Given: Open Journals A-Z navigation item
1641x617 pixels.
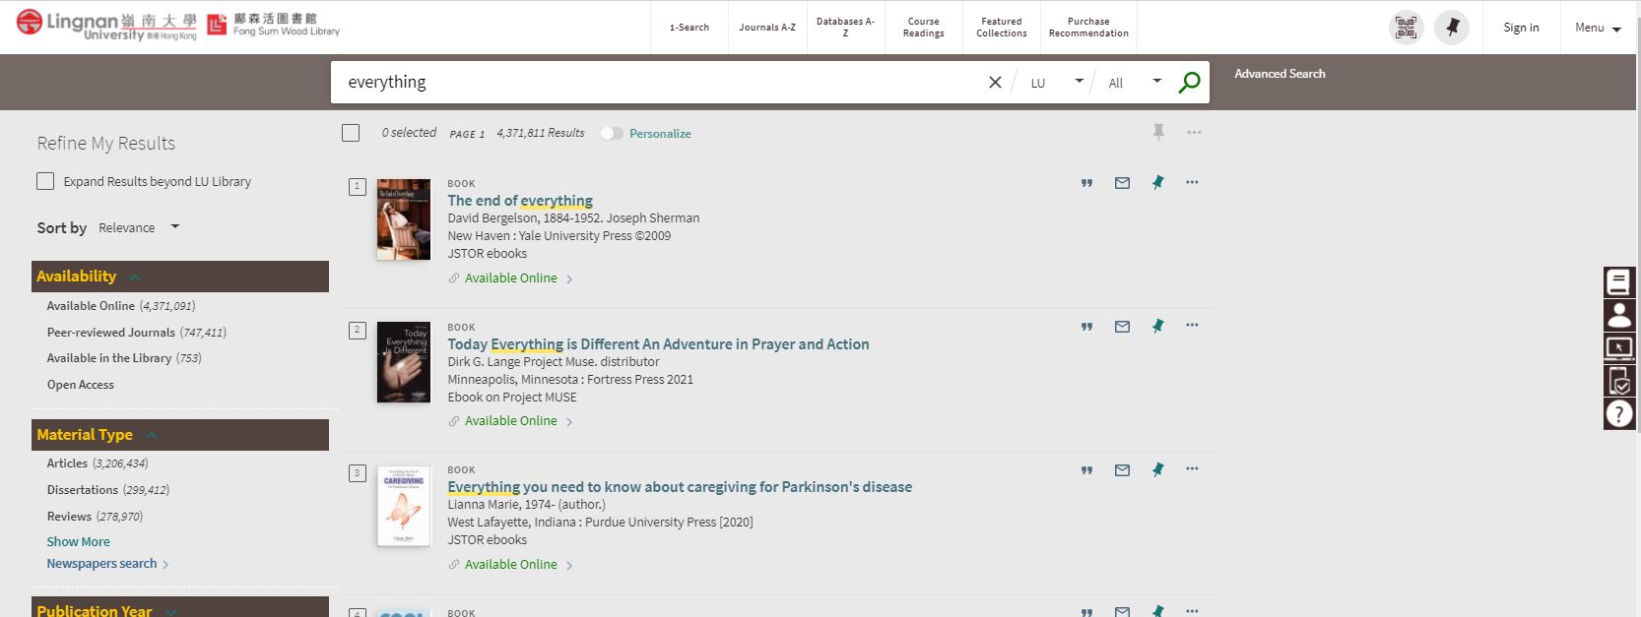Looking at the screenshot, I should [x=767, y=28].
